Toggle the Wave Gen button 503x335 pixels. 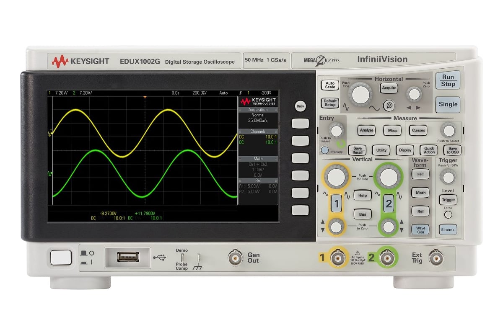[420, 230]
